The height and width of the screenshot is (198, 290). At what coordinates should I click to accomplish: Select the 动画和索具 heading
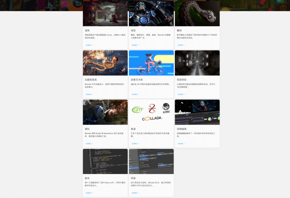point(91,80)
